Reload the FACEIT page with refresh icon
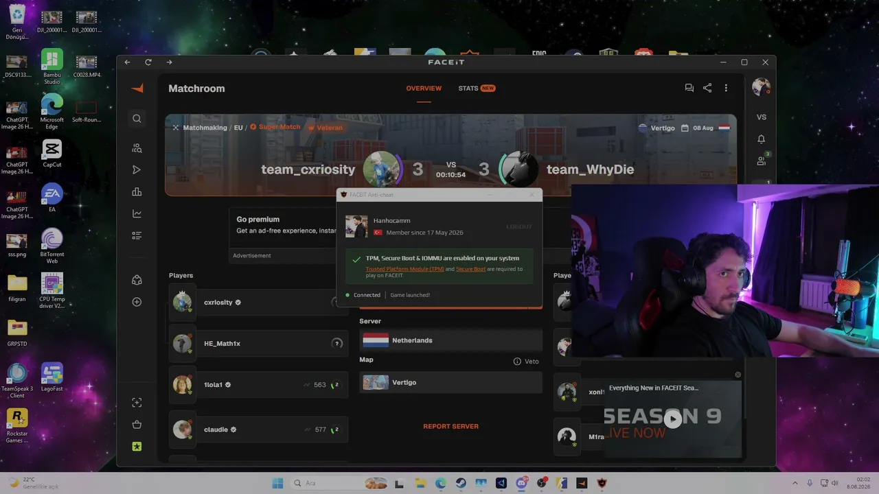Image resolution: width=879 pixels, height=494 pixels. (148, 62)
